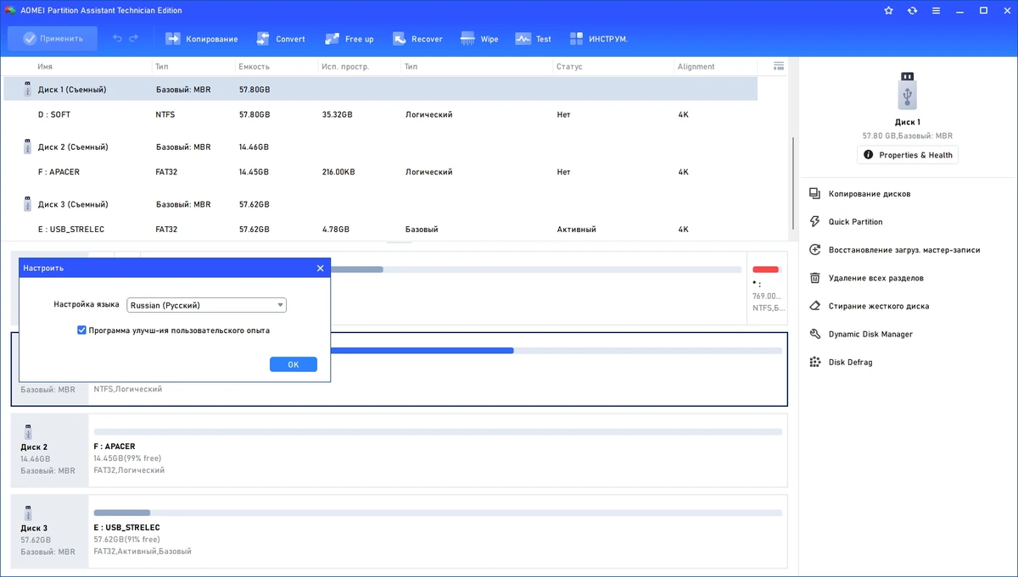Select the Dynamic Disk Manager label

click(870, 334)
